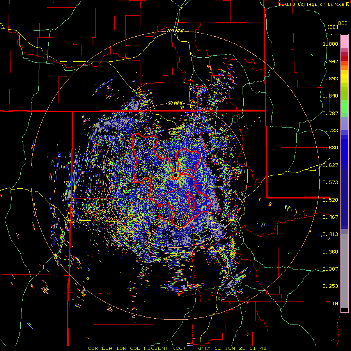Screen dimensions: 351x351
Task: Select the 0.307 scale value
Action: pos(330,269)
